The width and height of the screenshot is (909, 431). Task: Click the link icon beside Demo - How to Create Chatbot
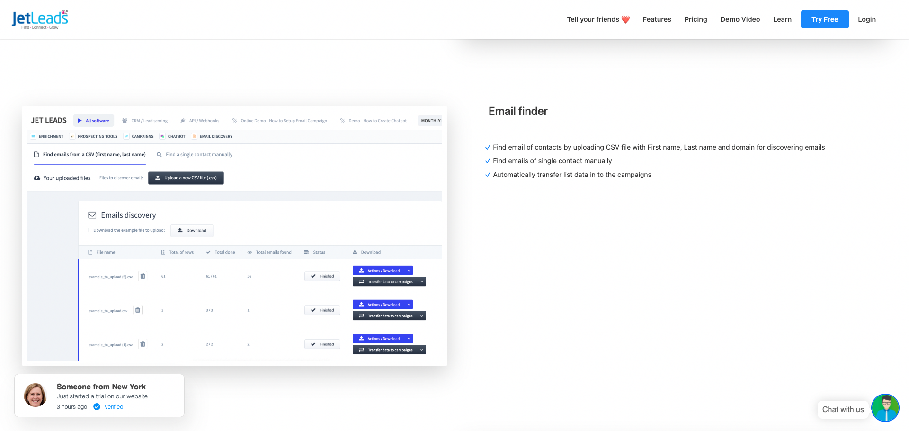342,121
